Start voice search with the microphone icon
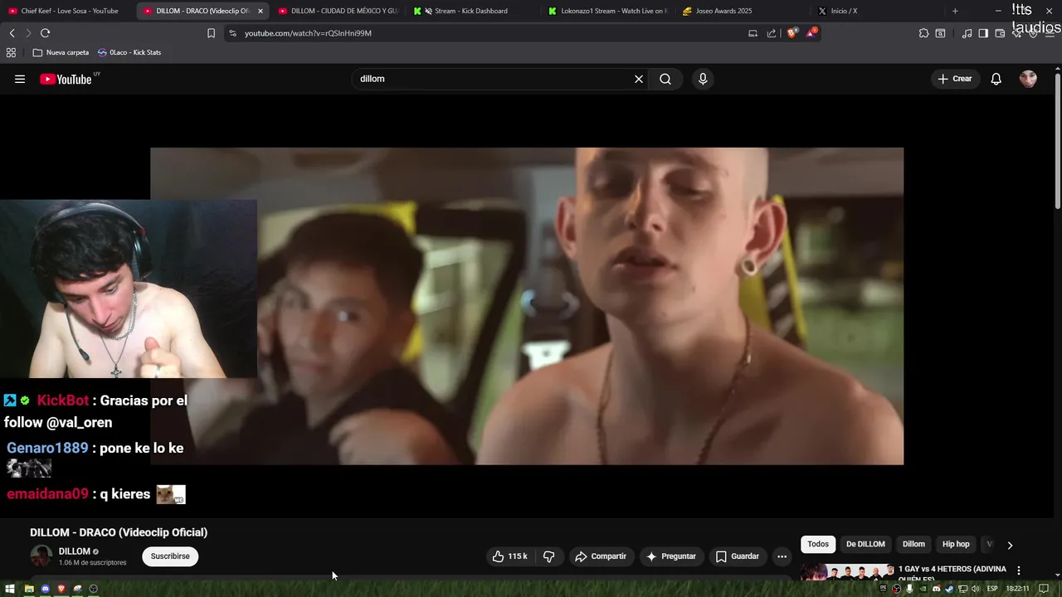Viewport: 1062px width, 597px height. (703, 79)
